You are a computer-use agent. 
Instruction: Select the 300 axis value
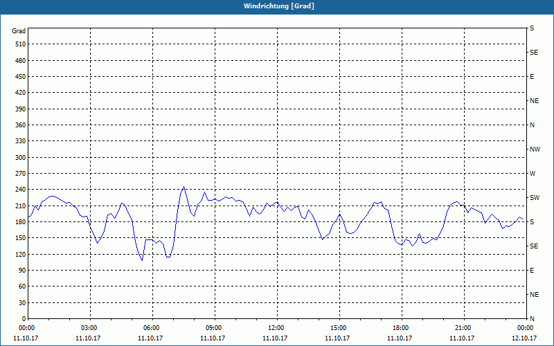point(20,157)
